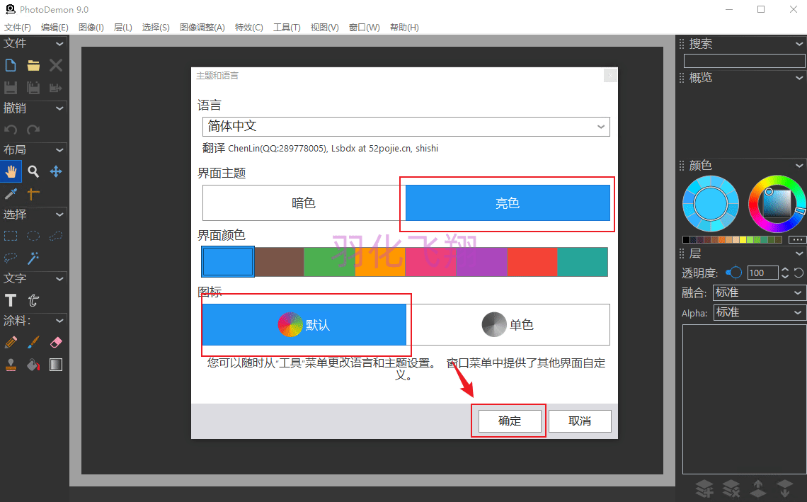Collapse the 涂料 toolbox section
The width and height of the screenshot is (807, 502).
tap(59, 320)
